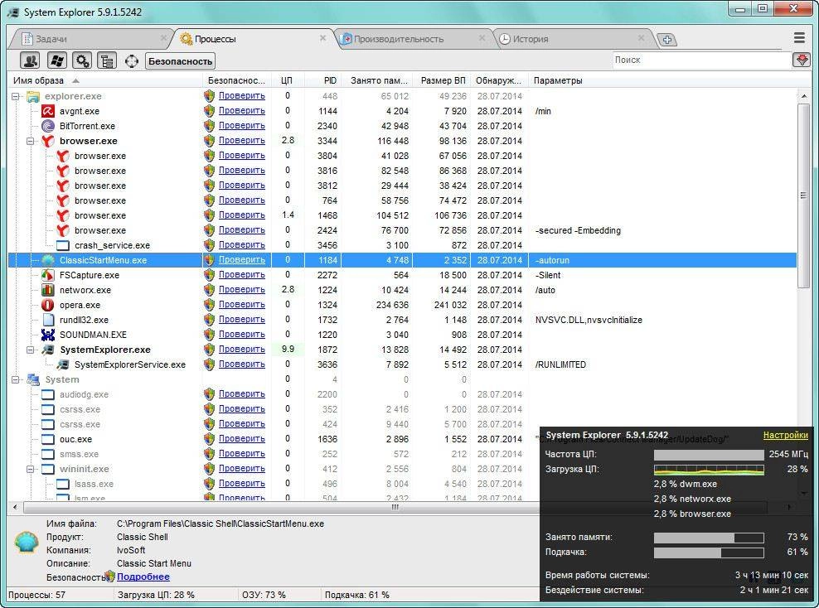The height and width of the screenshot is (608, 819).
Task: Click the Безопасность toolbar button
Action: point(180,61)
